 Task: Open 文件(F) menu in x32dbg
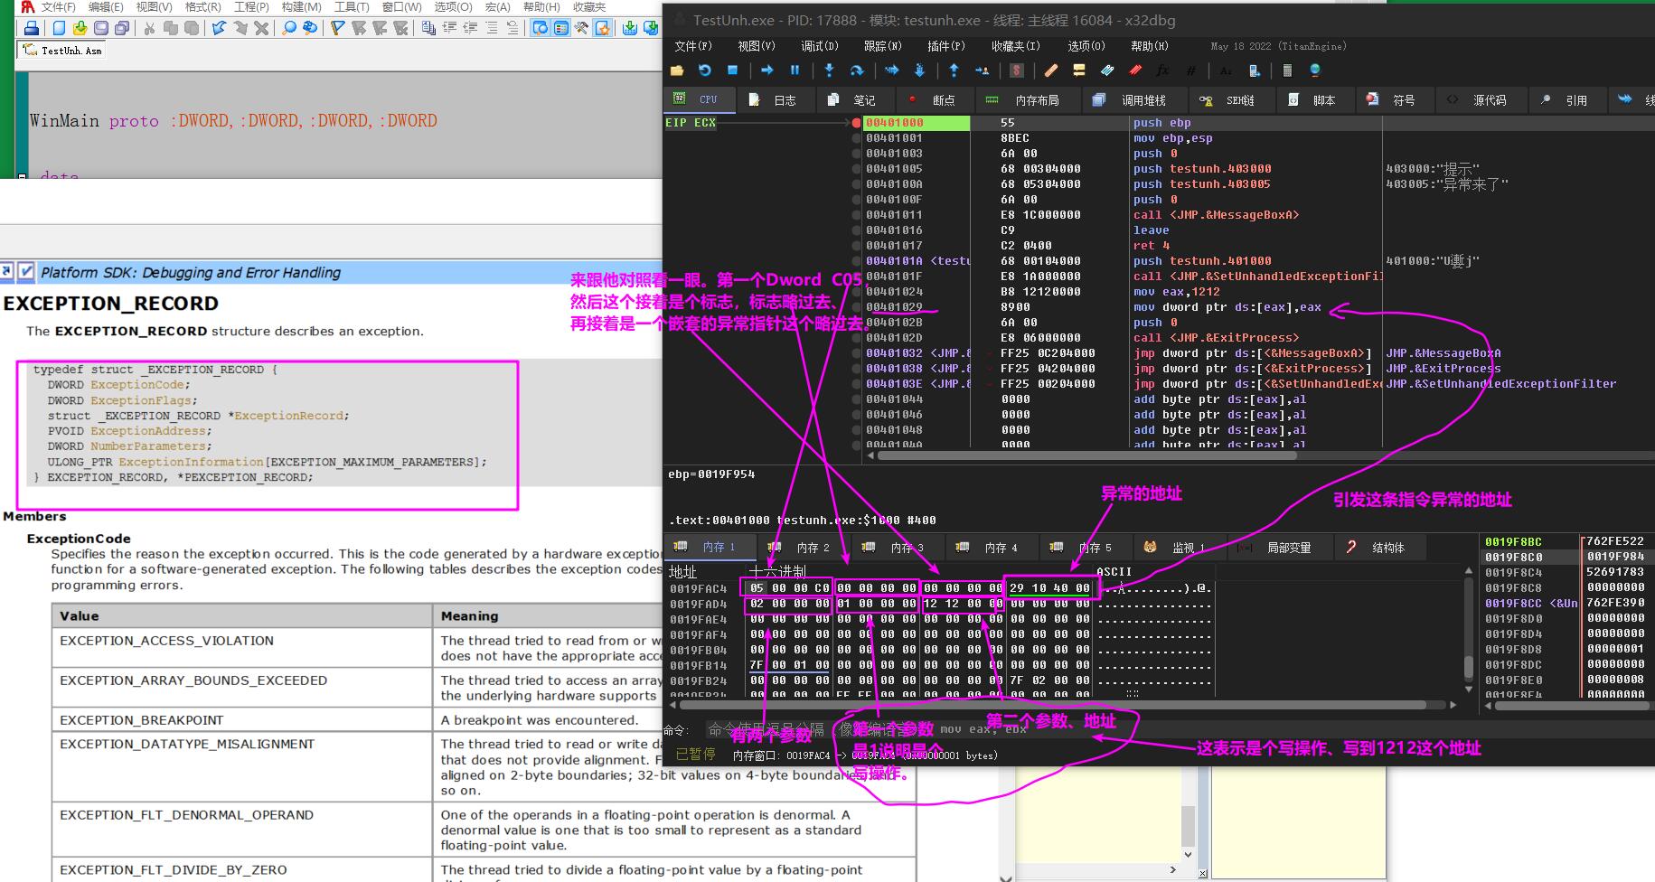click(693, 46)
